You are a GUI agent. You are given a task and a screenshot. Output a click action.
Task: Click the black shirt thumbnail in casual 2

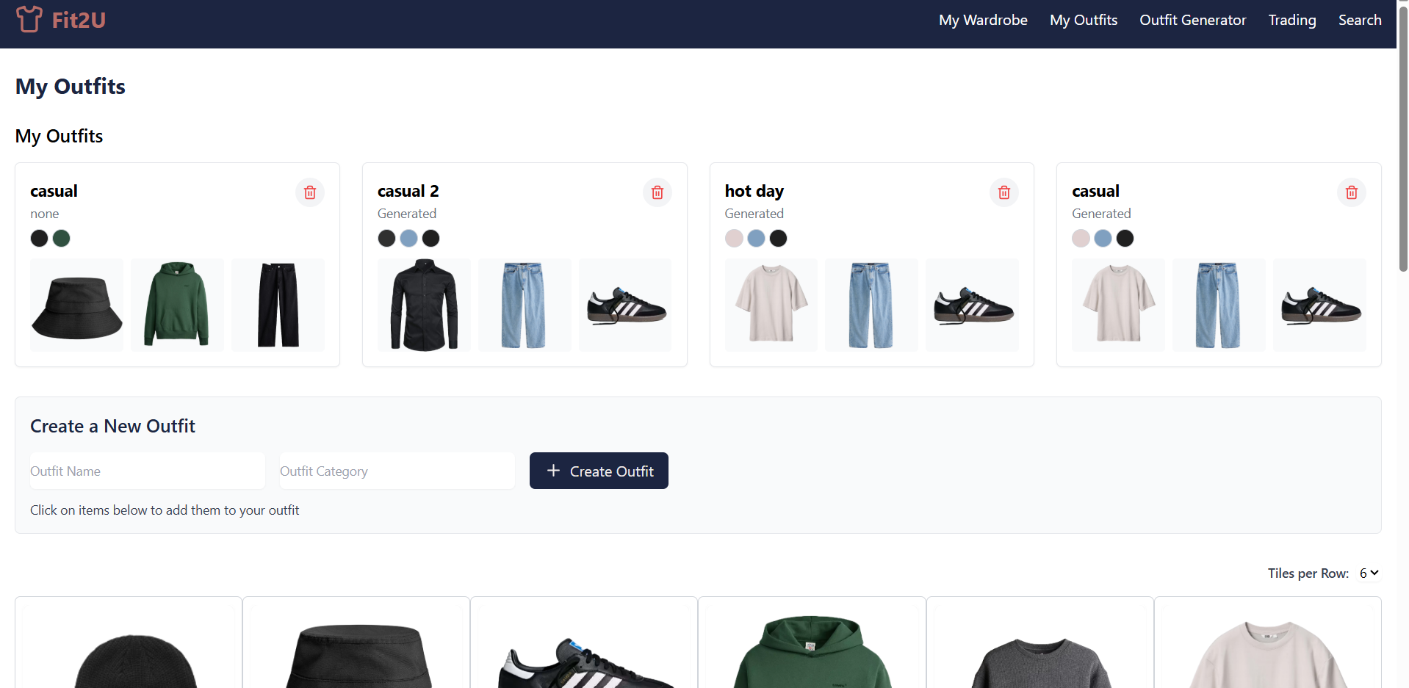click(424, 305)
